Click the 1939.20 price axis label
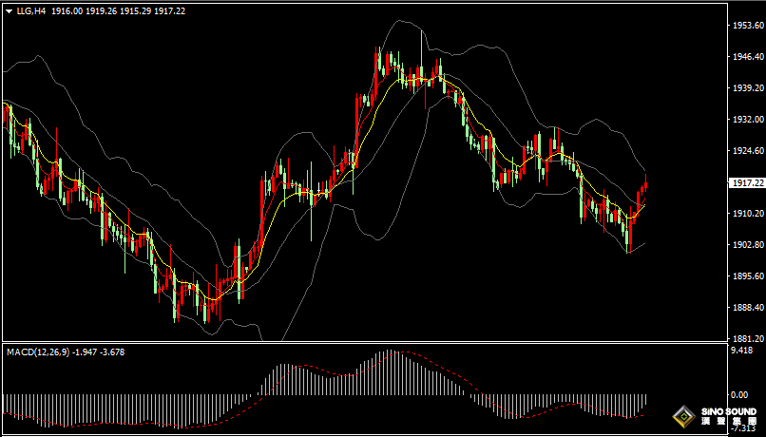The width and height of the screenshot is (766, 437). coord(743,88)
